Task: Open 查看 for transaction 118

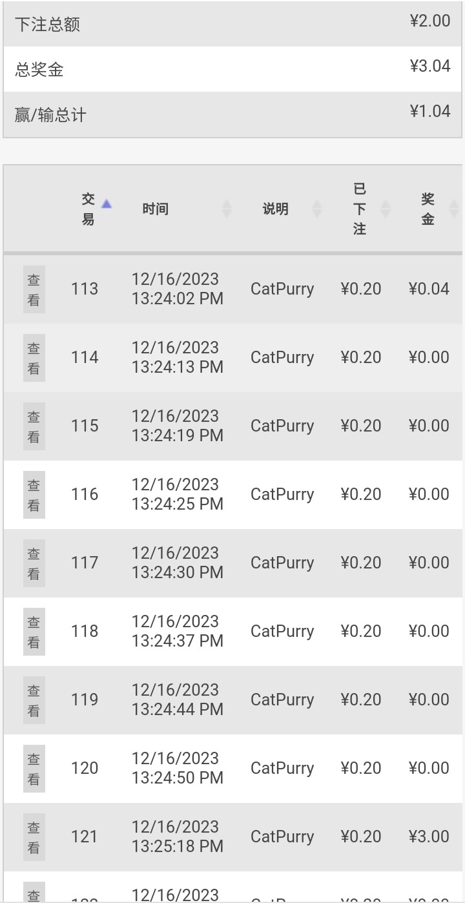Action: click(34, 632)
